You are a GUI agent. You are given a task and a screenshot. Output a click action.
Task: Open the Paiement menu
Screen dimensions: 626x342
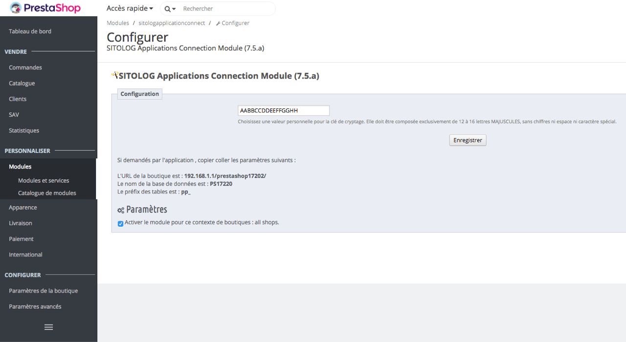[x=21, y=239]
